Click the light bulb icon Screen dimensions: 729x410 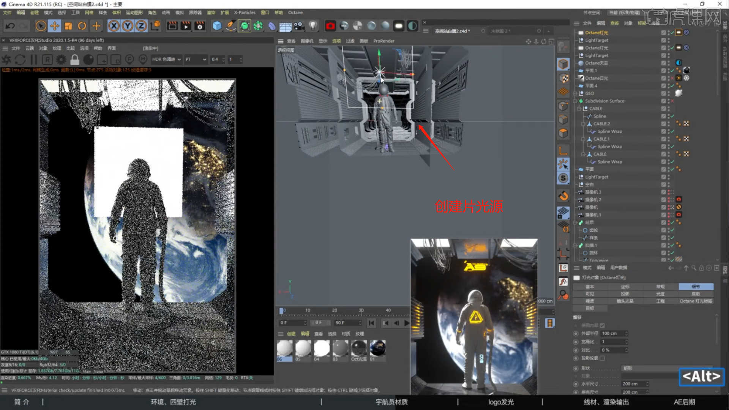(x=312, y=26)
